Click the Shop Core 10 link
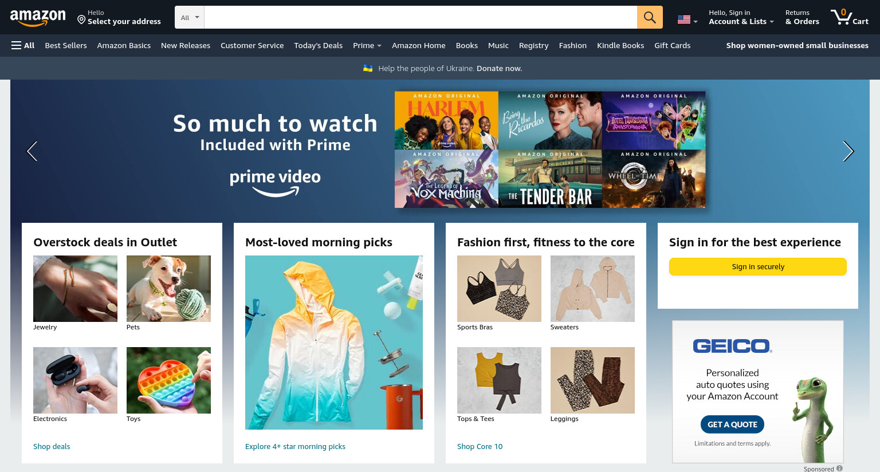Viewport: 880px width, 472px height. 480,446
